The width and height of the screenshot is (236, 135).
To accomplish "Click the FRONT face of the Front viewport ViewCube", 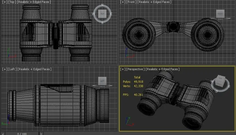I will (220, 14).
